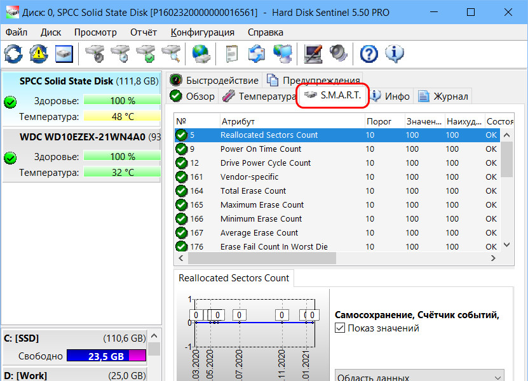Open the Быстродействие tab
528x381 pixels.
tap(215, 80)
